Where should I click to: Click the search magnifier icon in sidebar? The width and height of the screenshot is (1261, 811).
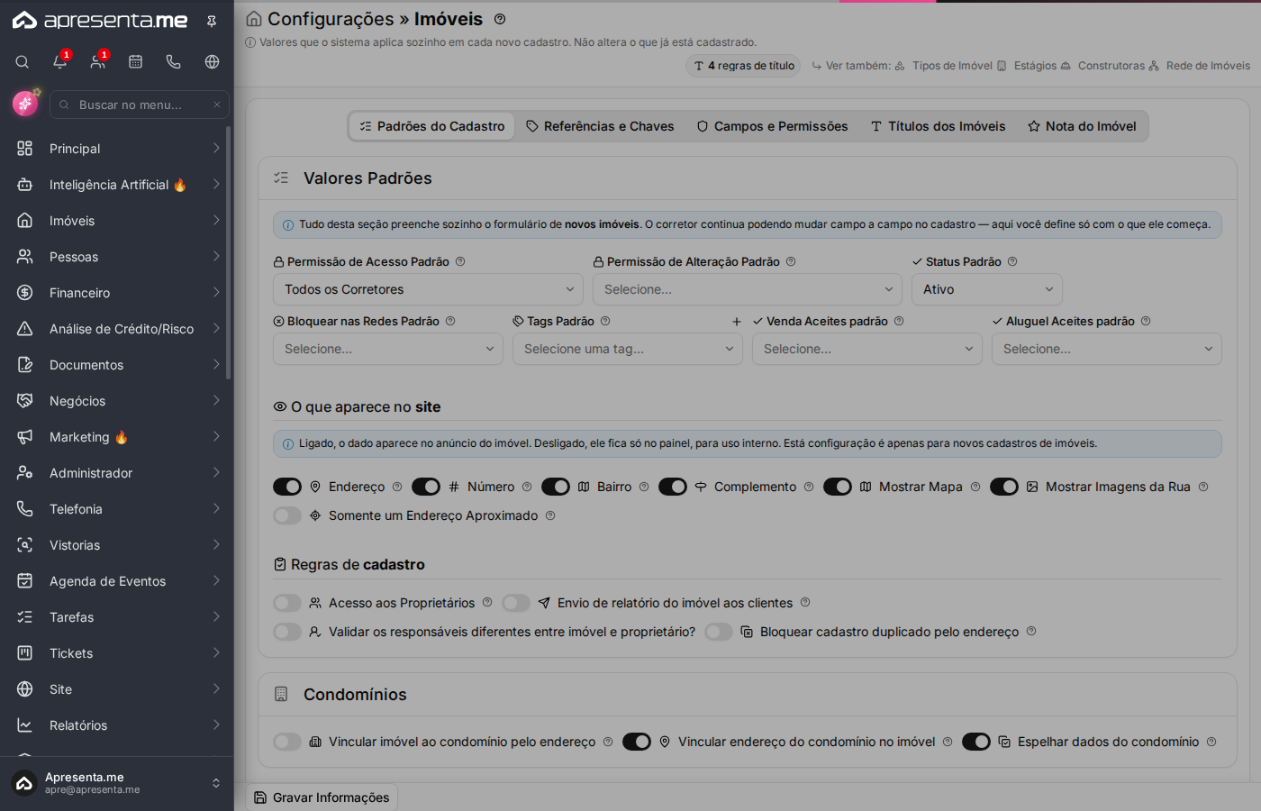pos(23,62)
